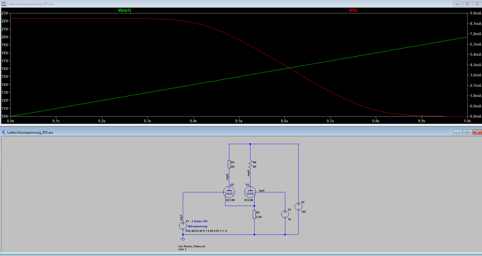The image size is (482, 256).
Task: Click the R1 resistor symbol
Action: point(229,164)
